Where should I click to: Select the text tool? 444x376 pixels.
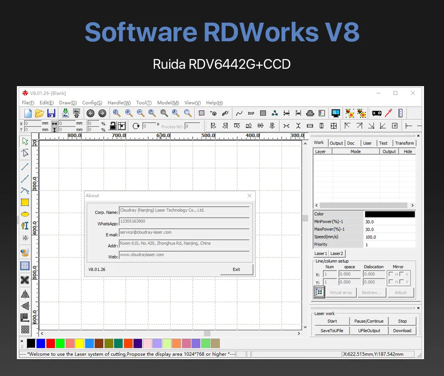tap(25, 226)
